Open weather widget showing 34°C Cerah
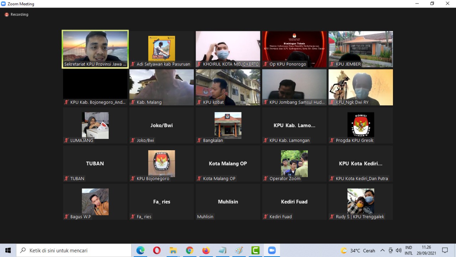Image resolution: width=456 pixels, height=257 pixels. point(358,251)
